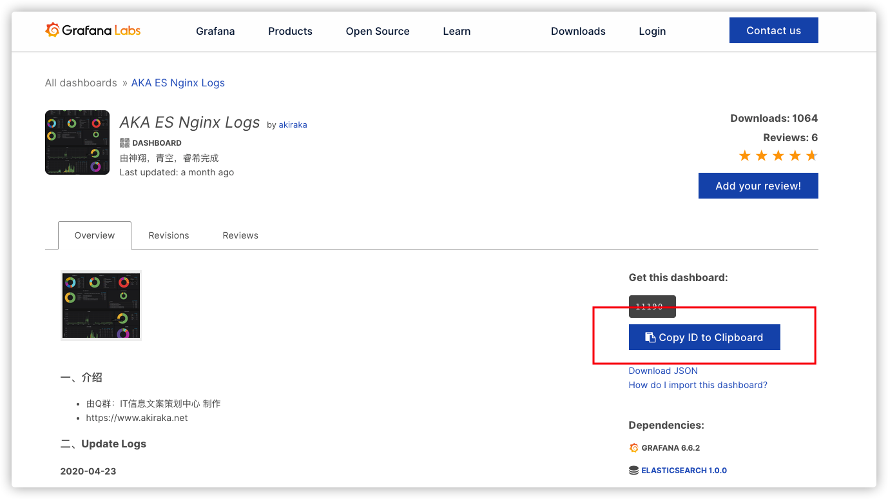This screenshot has height=499, width=888.
Task: Click the Get this dashboard: heading
Action: 678,277
